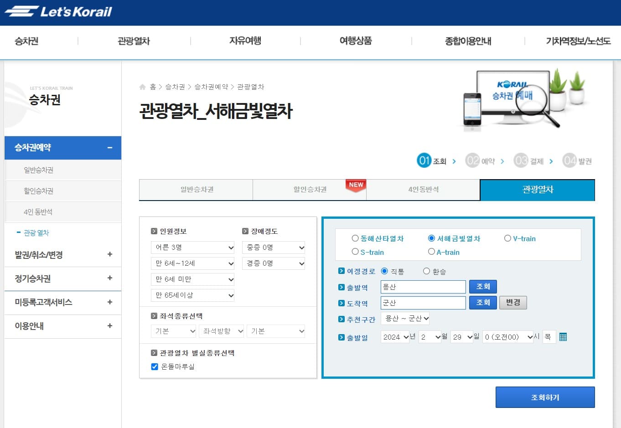621x428 pixels.
Task: Click the Let's Korail logo
Action: (59, 11)
